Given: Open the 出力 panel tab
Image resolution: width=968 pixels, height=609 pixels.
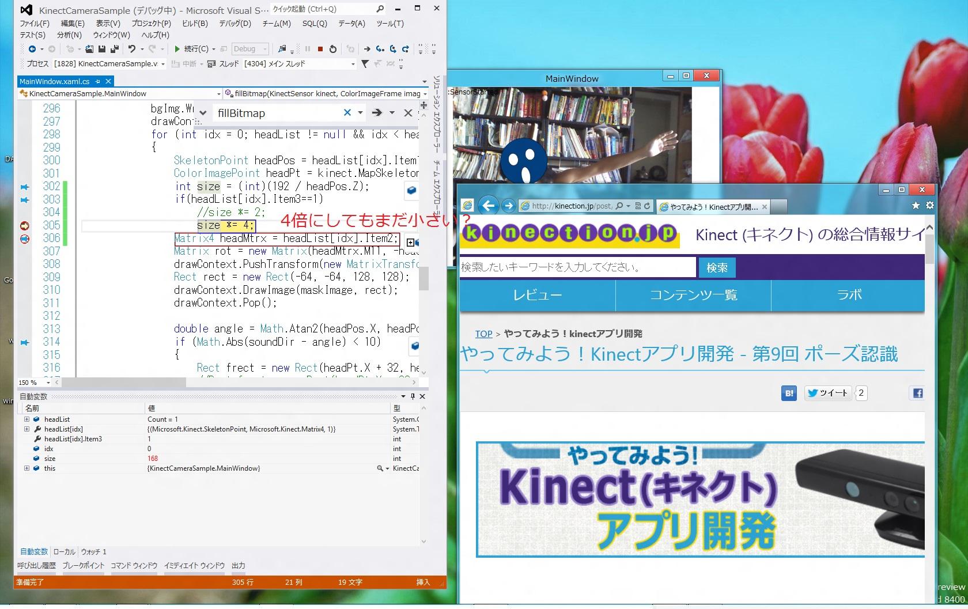Looking at the screenshot, I should 239,566.
